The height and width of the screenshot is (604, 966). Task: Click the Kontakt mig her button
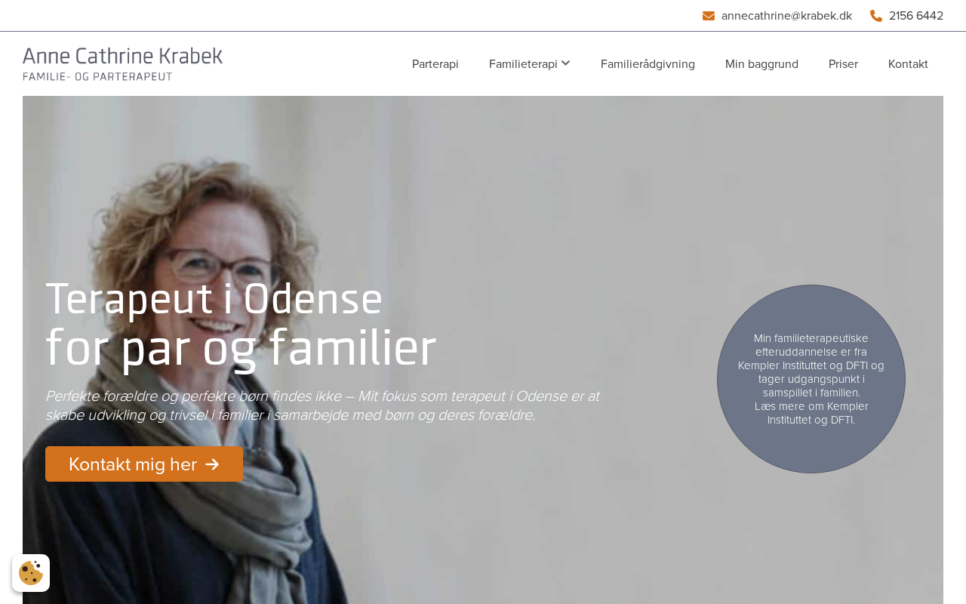[144, 464]
